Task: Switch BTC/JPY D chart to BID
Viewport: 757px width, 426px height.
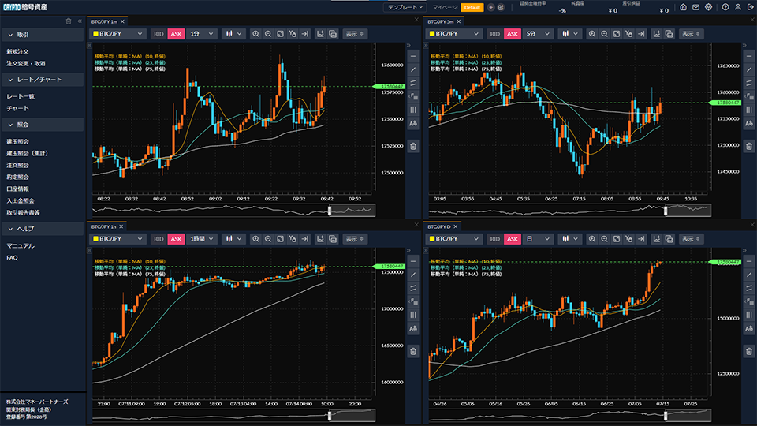Action: (495, 239)
